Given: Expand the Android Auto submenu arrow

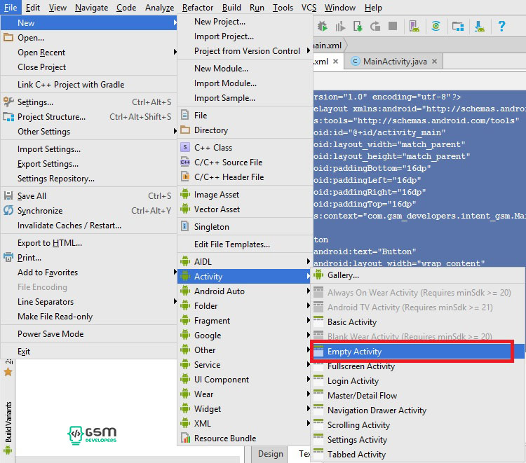Looking at the screenshot, I should [x=309, y=291].
